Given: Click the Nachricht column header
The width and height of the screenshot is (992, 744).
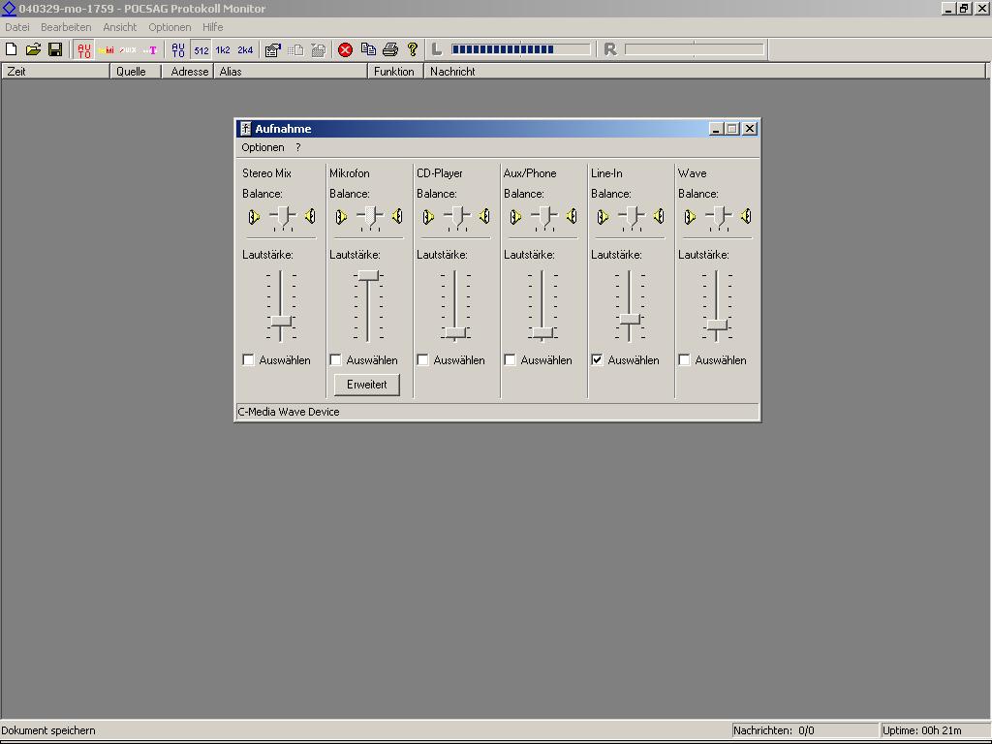Looking at the screenshot, I should pos(452,72).
